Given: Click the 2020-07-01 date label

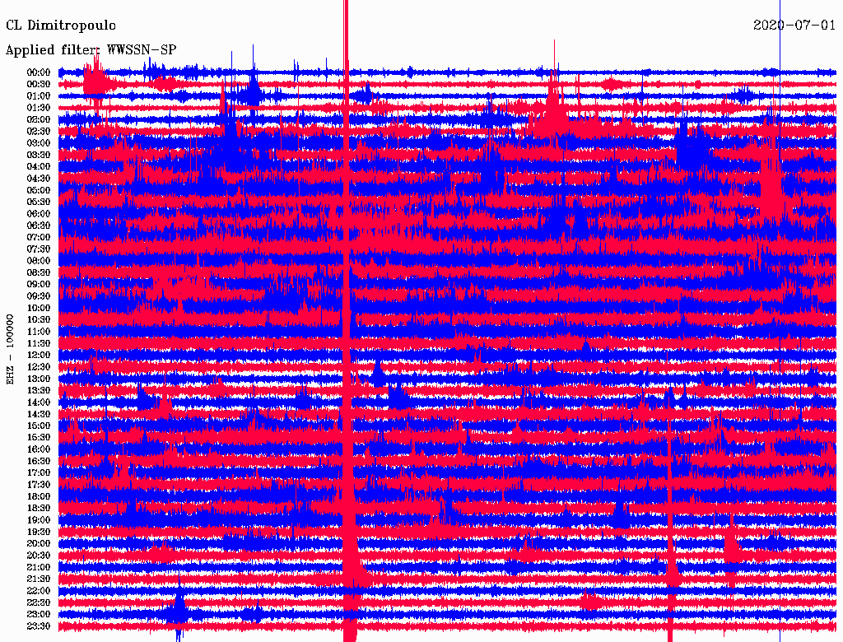Looking at the screenshot, I should (794, 25).
